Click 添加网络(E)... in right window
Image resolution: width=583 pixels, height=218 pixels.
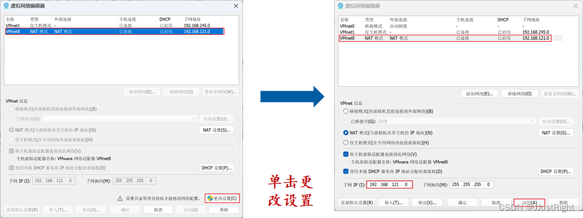(480, 94)
